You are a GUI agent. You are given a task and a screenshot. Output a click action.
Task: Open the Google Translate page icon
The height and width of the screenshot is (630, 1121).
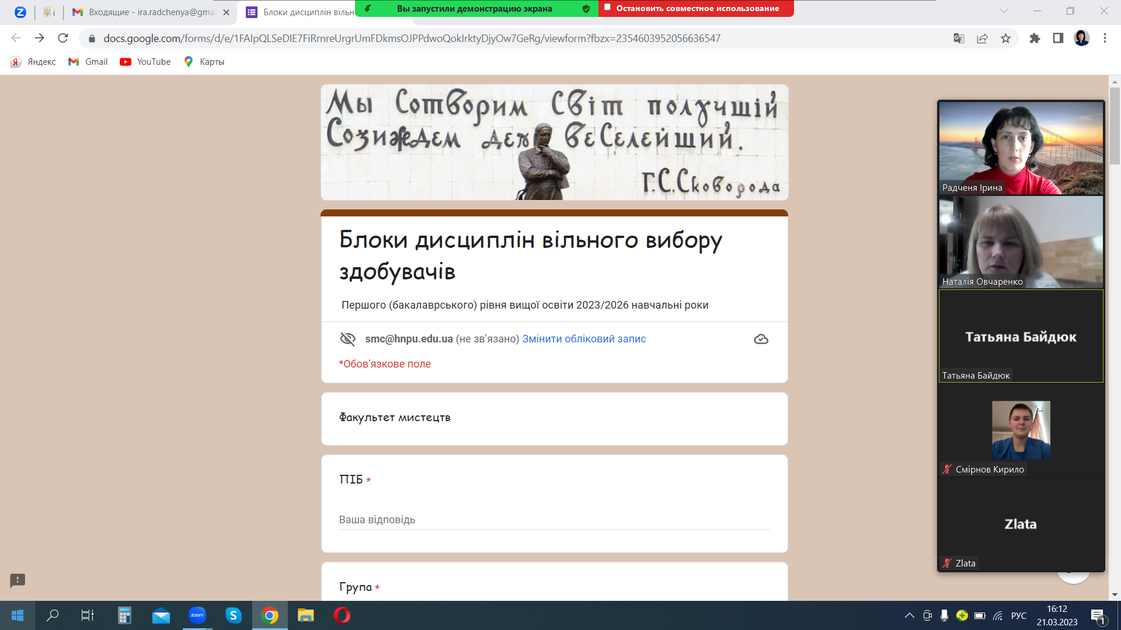(959, 38)
